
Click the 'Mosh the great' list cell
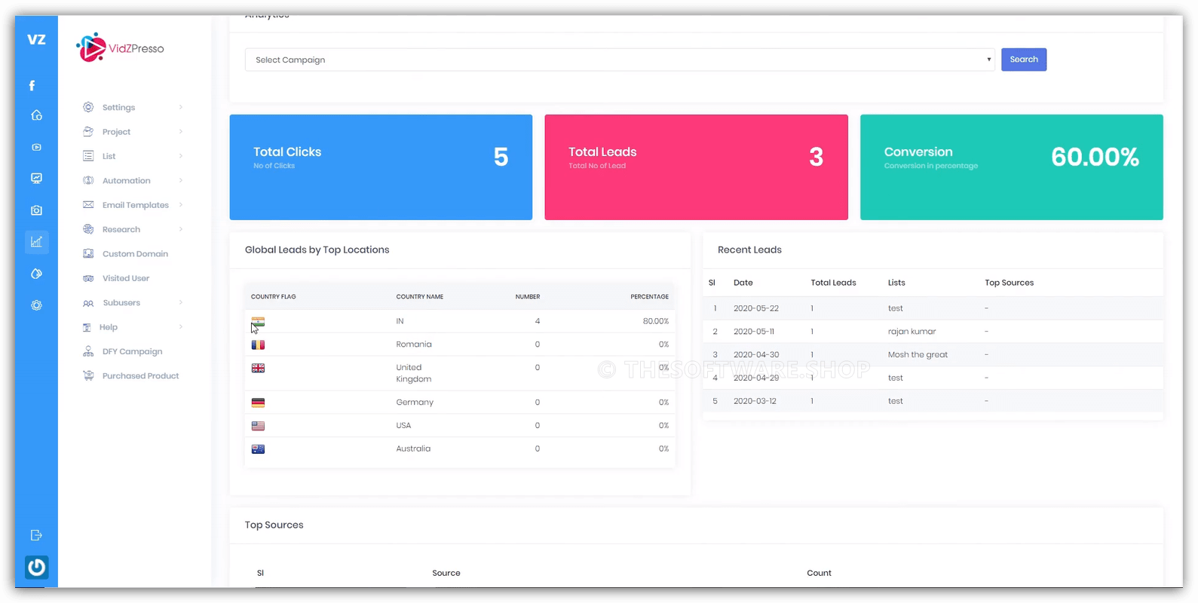(918, 354)
